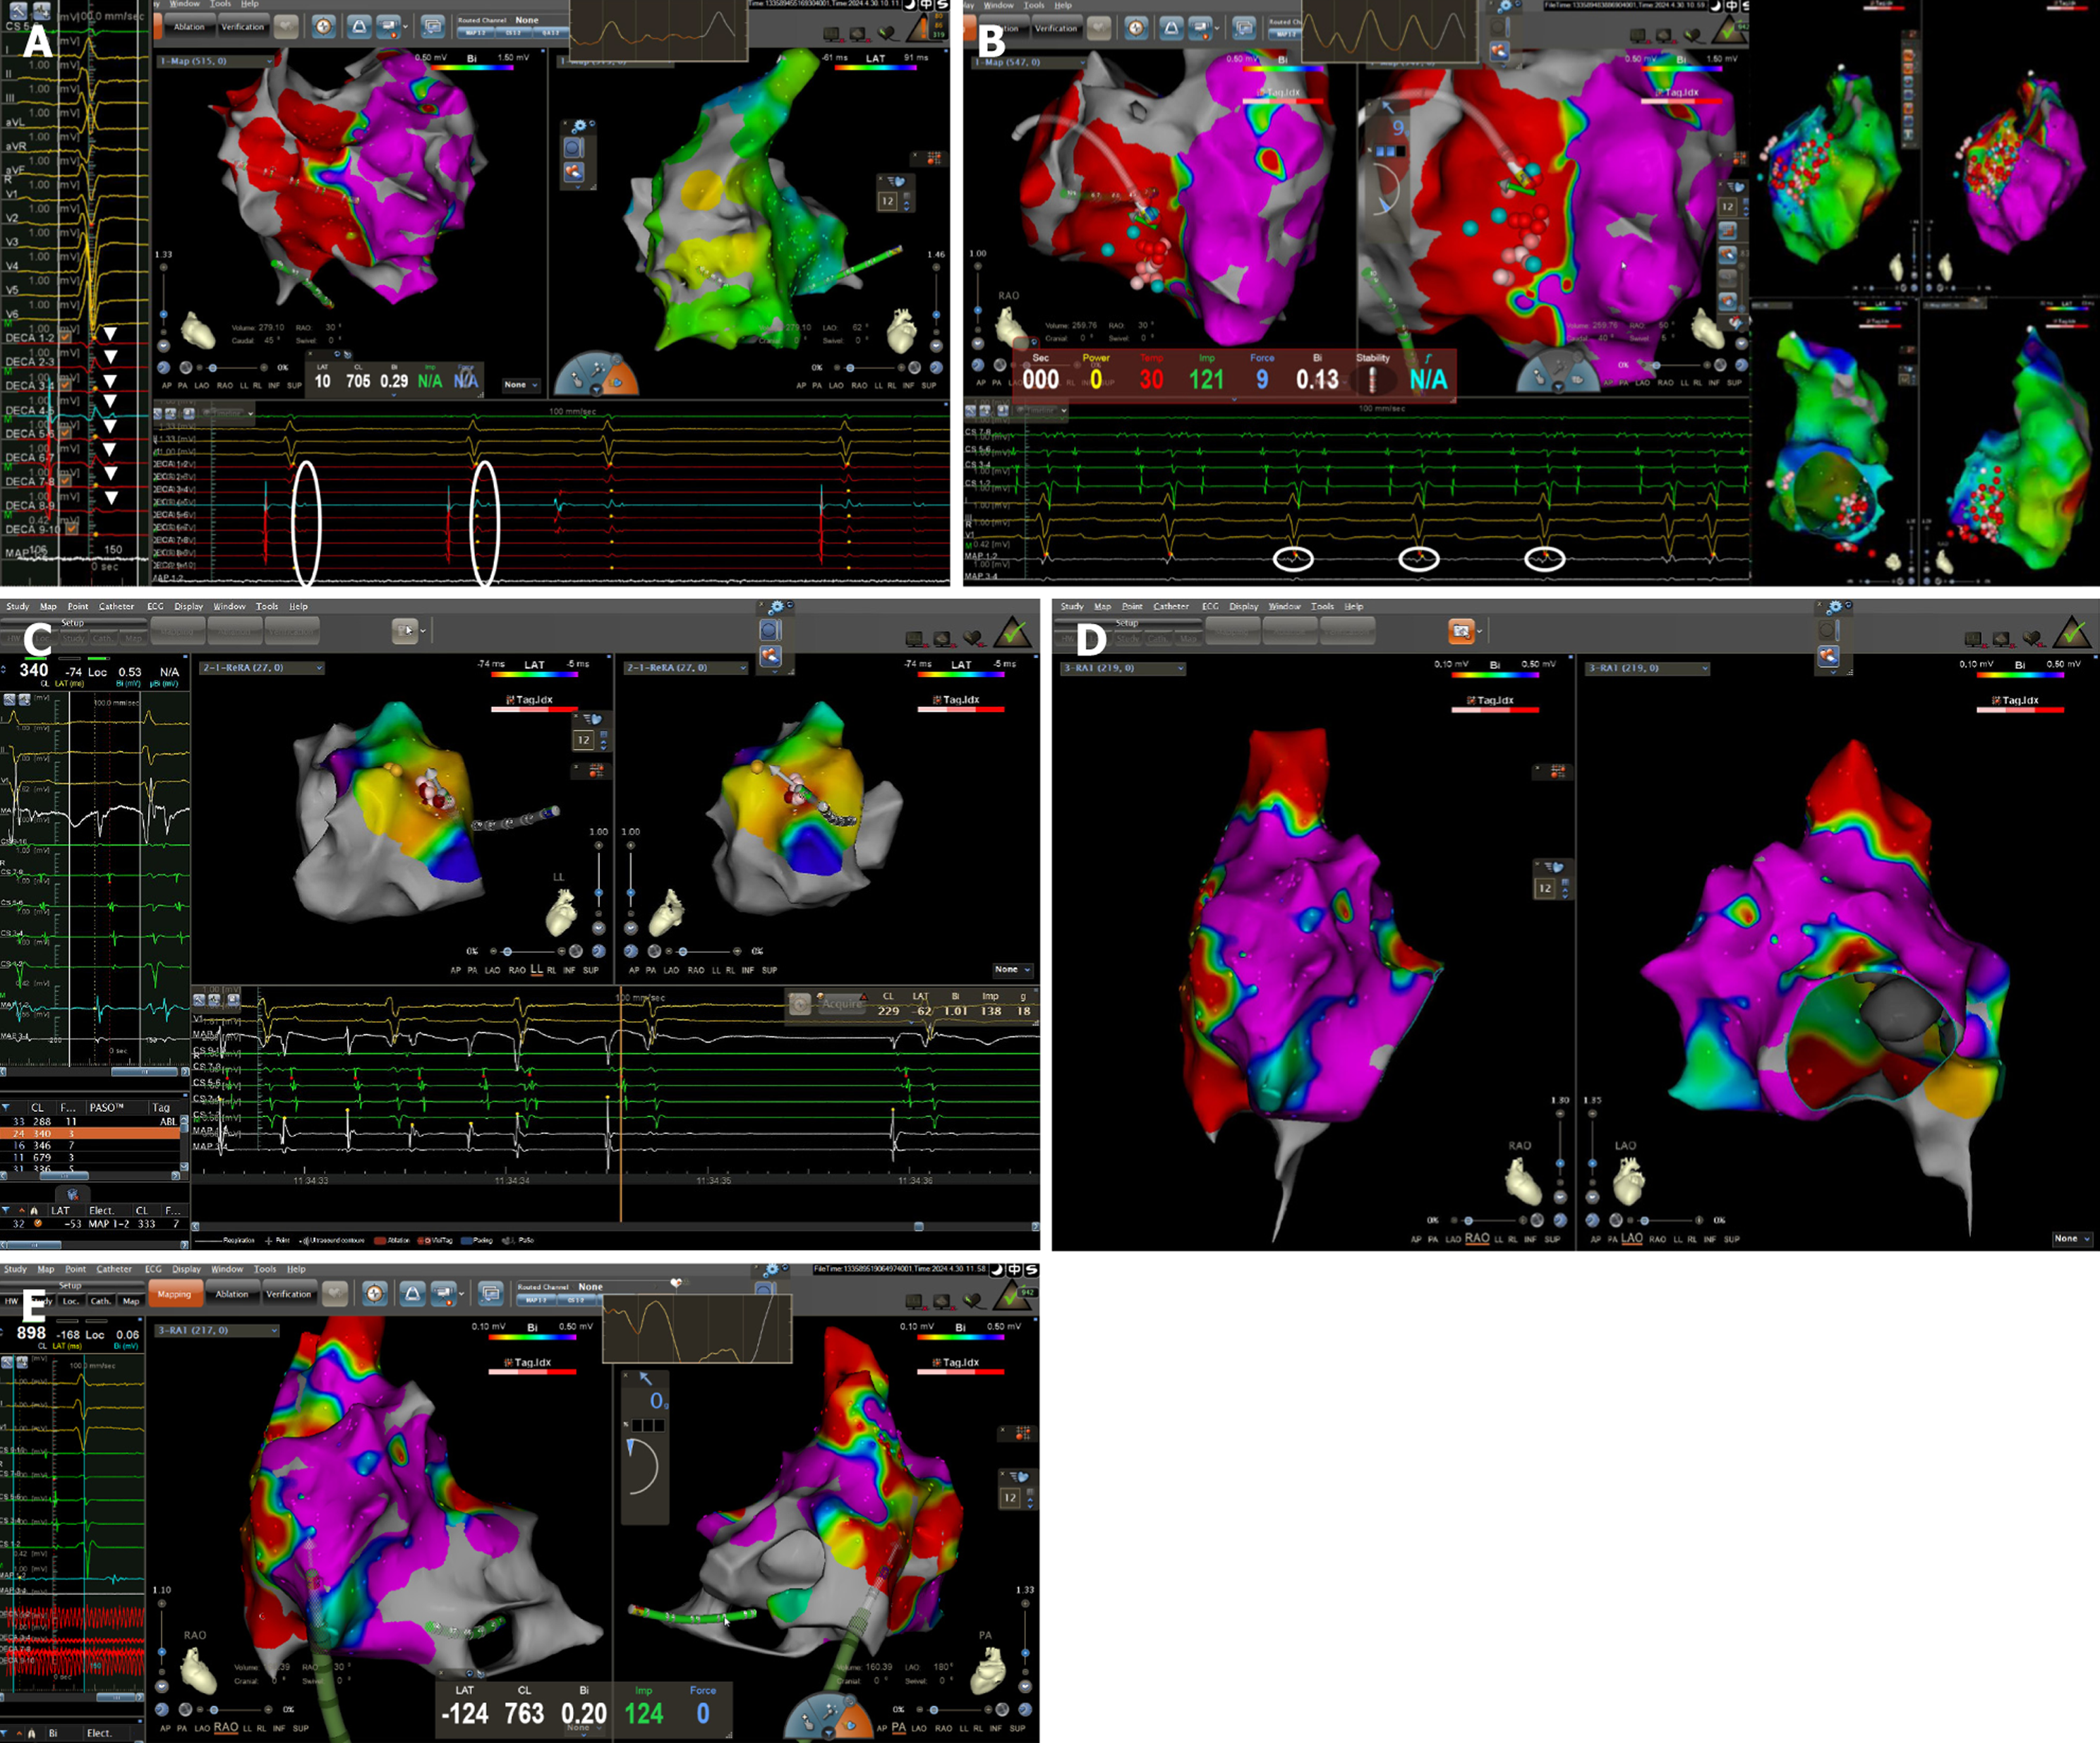Click the transparency slider under panel C left map
The height and width of the screenshot is (1743, 2100).
[x=508, y=952]
